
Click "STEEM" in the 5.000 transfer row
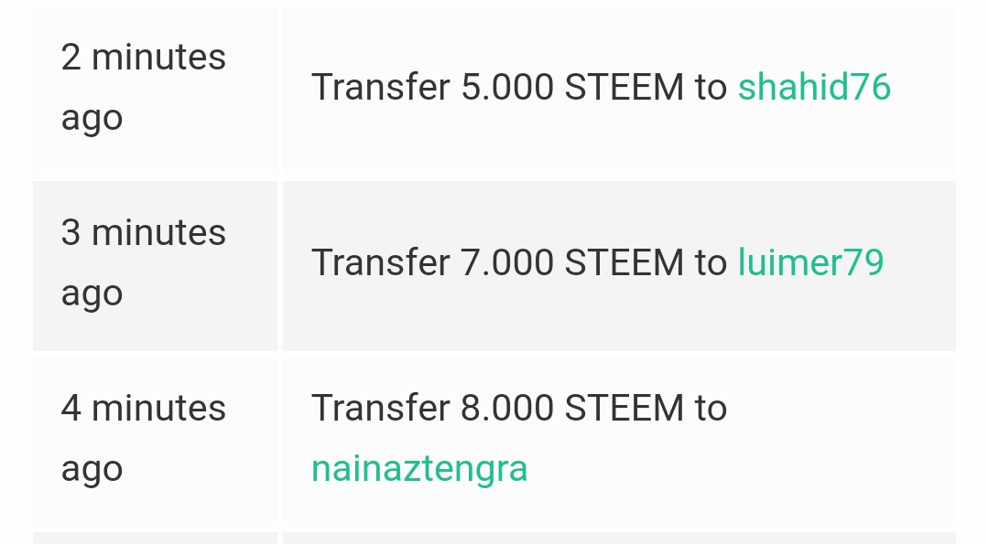(624, 88)
